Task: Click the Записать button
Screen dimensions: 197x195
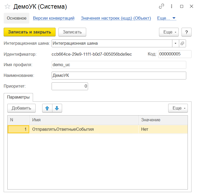Action: point(72,32)
